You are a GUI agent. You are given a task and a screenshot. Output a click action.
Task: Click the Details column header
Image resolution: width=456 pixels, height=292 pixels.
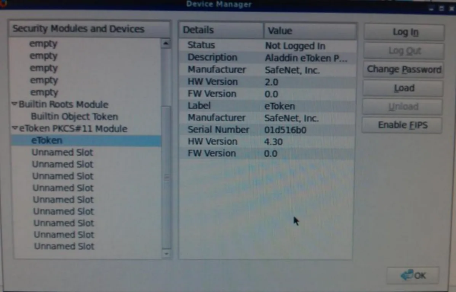pyautogui.click(x=222, y=30)
